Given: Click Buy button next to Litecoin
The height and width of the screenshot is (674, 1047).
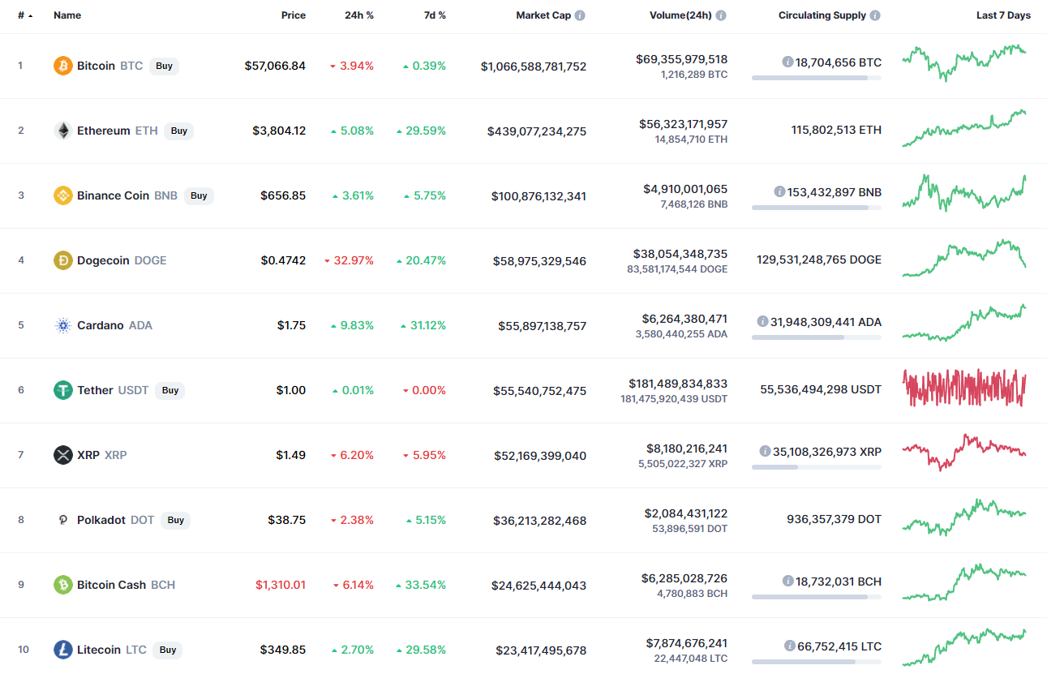Looking at the screenshot, I should click(168, 650).
